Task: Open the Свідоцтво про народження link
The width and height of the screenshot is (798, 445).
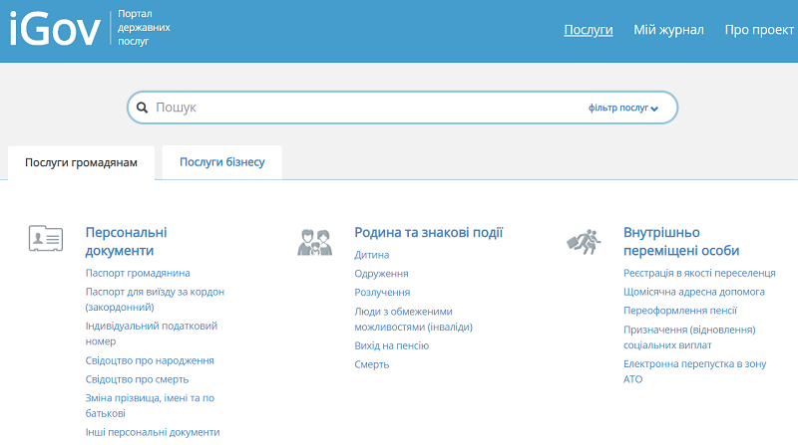Action: [150, 360]
